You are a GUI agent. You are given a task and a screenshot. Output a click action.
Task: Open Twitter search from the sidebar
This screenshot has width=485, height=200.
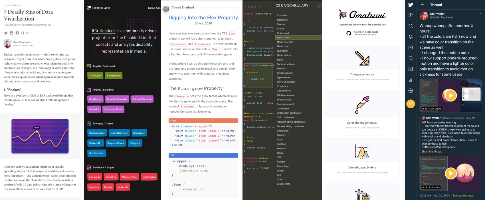(x=411, y=26)
